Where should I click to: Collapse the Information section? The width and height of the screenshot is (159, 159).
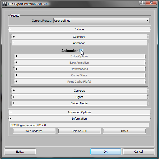79,119
